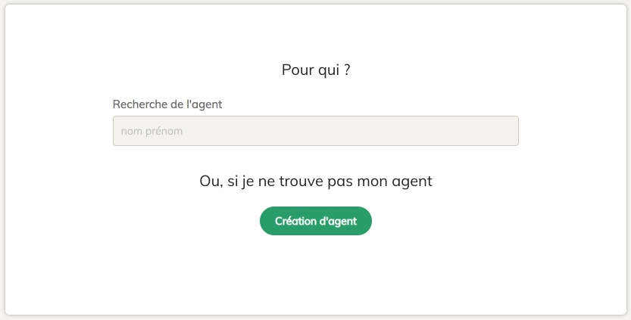631x320 pixels.
Task: Click the label above the search field
Action: click(x=167, y=104)
